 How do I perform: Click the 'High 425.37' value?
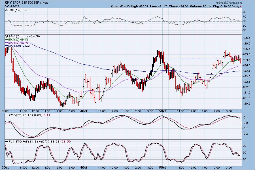coord(140,6)
